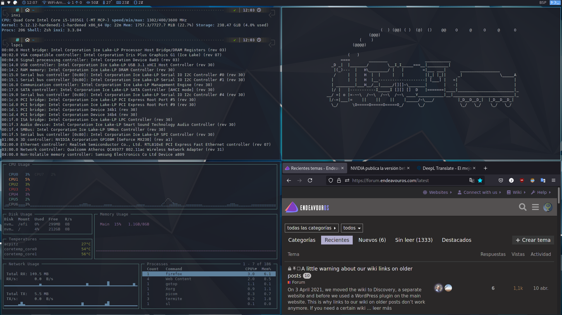Open site permissions icon in address bar
Screen dimensions: 562x315
[347, 180]
